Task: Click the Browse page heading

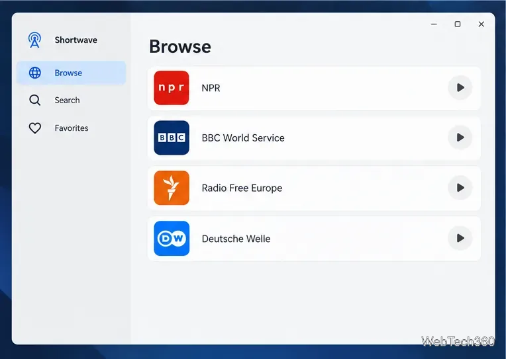Action: point(180,46)
